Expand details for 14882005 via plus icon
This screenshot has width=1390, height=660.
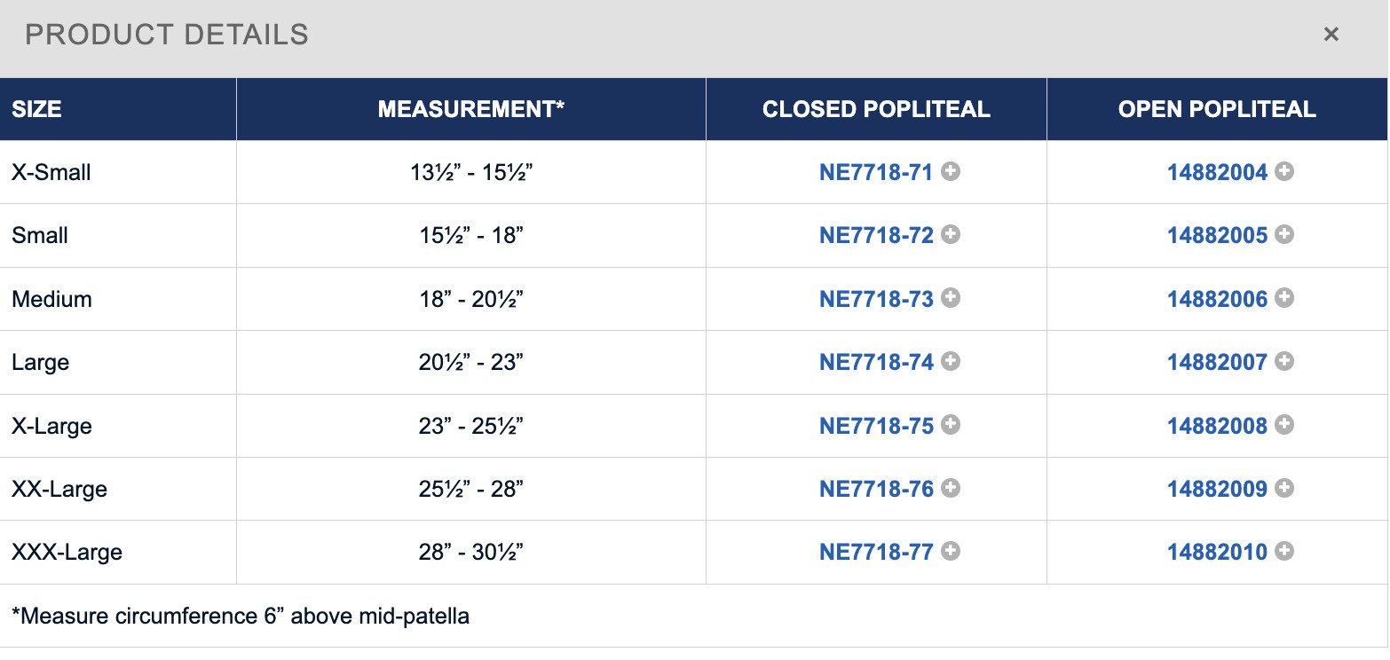[1284, 234]
